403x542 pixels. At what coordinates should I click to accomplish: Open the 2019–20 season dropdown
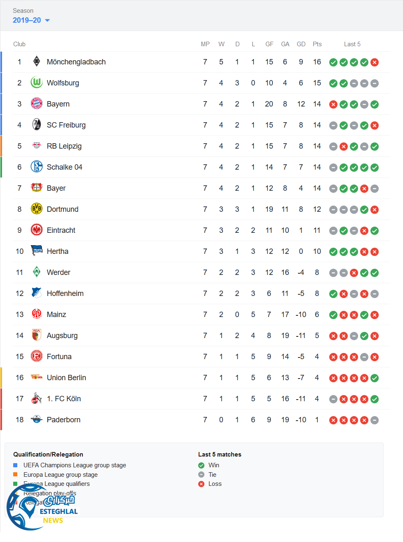pos(27,20)
